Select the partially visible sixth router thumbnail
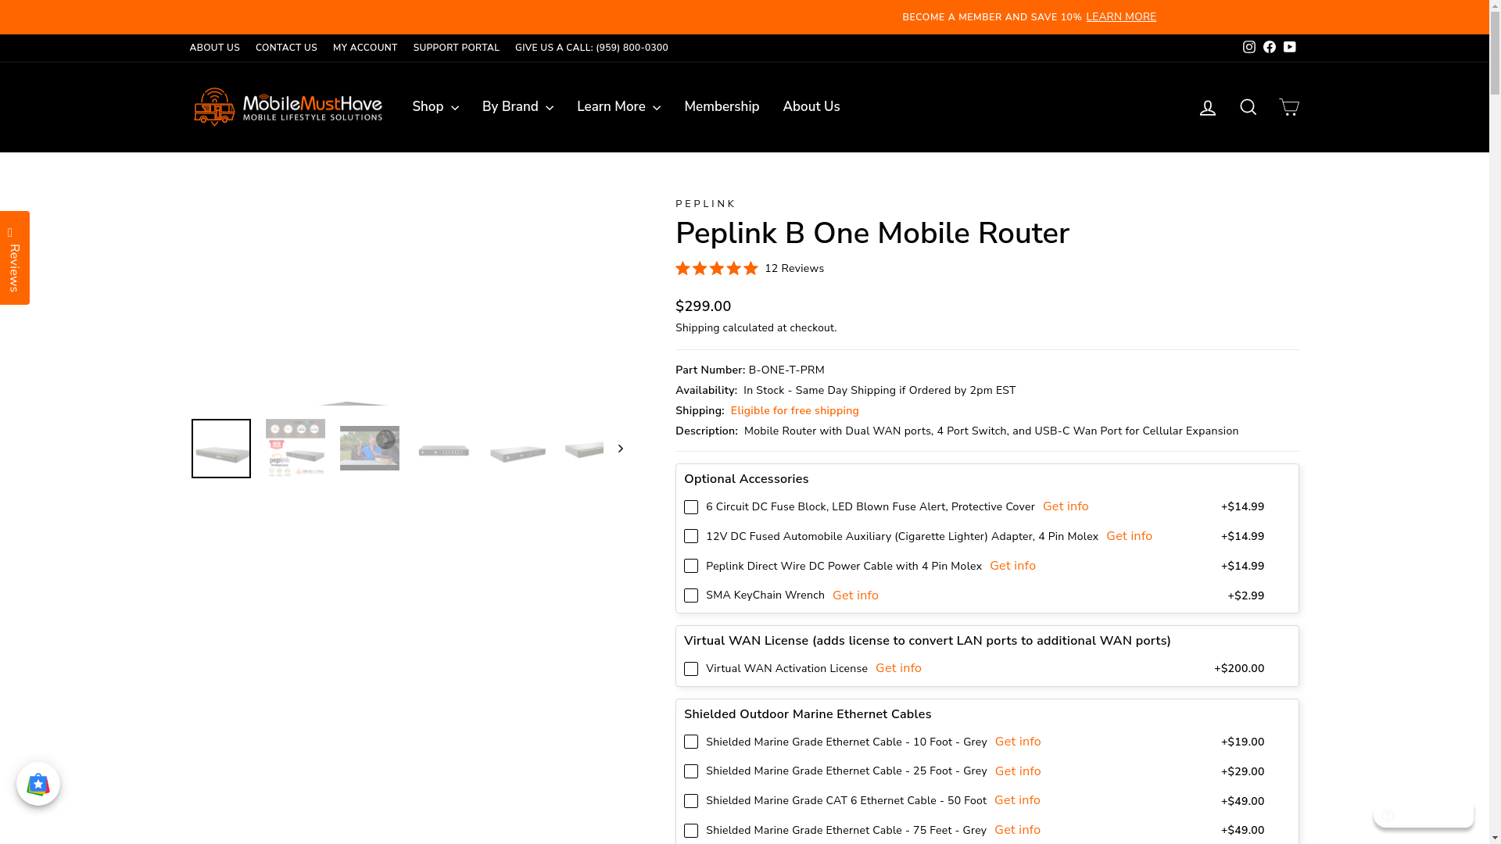 pos(584,449)
